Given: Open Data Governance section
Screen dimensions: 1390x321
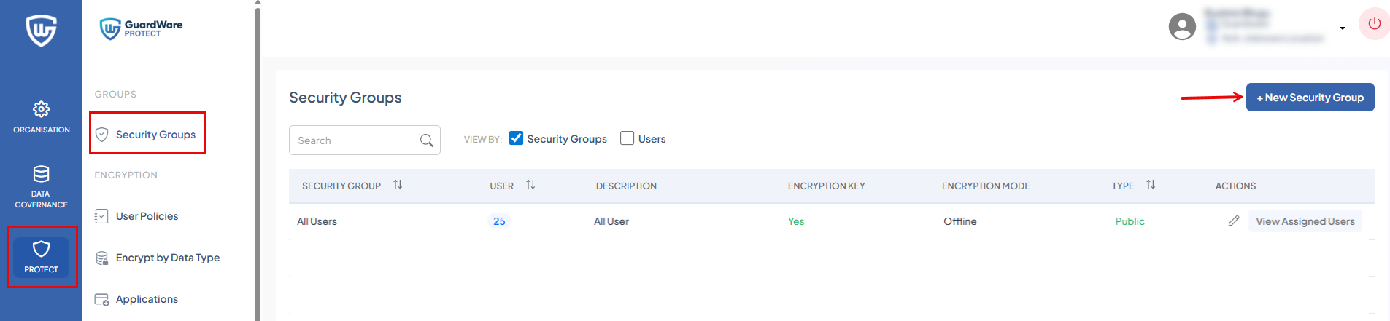Looking at the screenshot, I should pyautogui.click(x=41, y=187).
